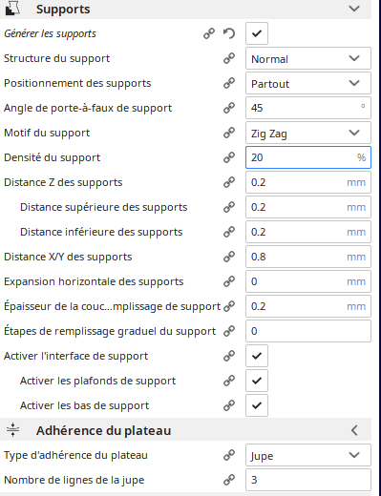Click link icon for Densité du support
The width and height of the screenshot is (381, 496).
click(229, 157)
